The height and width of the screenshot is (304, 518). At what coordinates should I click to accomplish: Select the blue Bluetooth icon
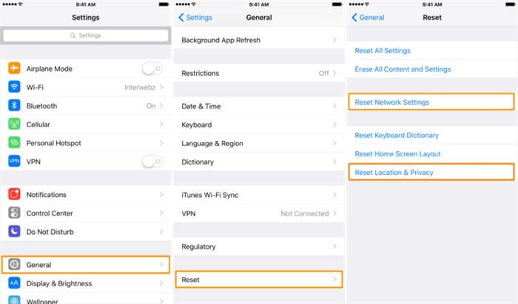pyautogui.click(x=14, y=106)
